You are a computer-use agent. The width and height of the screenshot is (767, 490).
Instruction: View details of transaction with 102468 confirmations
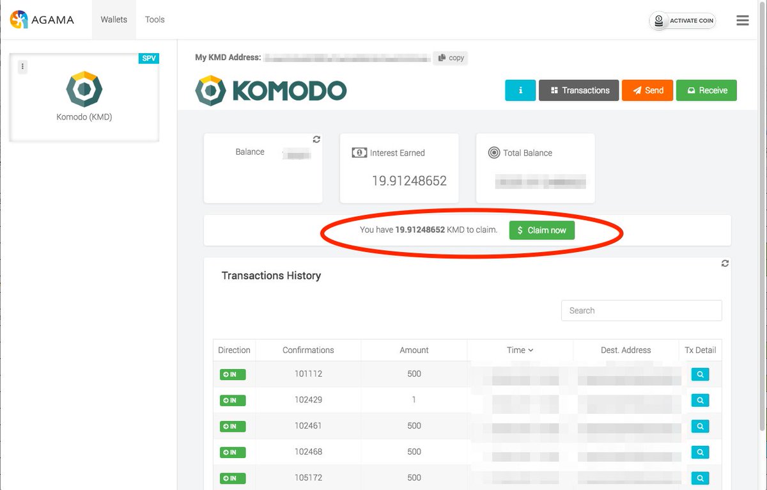701,452
